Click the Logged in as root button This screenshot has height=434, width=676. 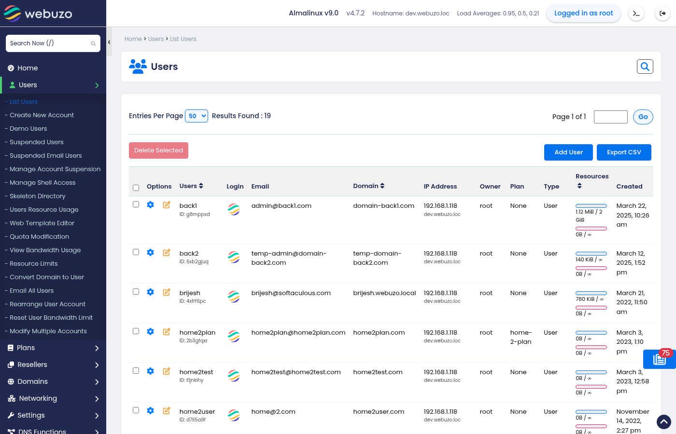point(583,14)
